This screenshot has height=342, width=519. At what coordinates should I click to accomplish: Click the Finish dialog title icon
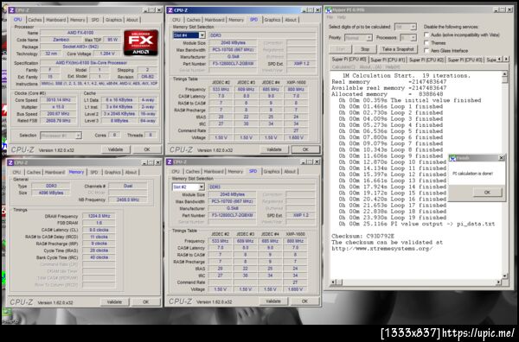pos(452,158)
